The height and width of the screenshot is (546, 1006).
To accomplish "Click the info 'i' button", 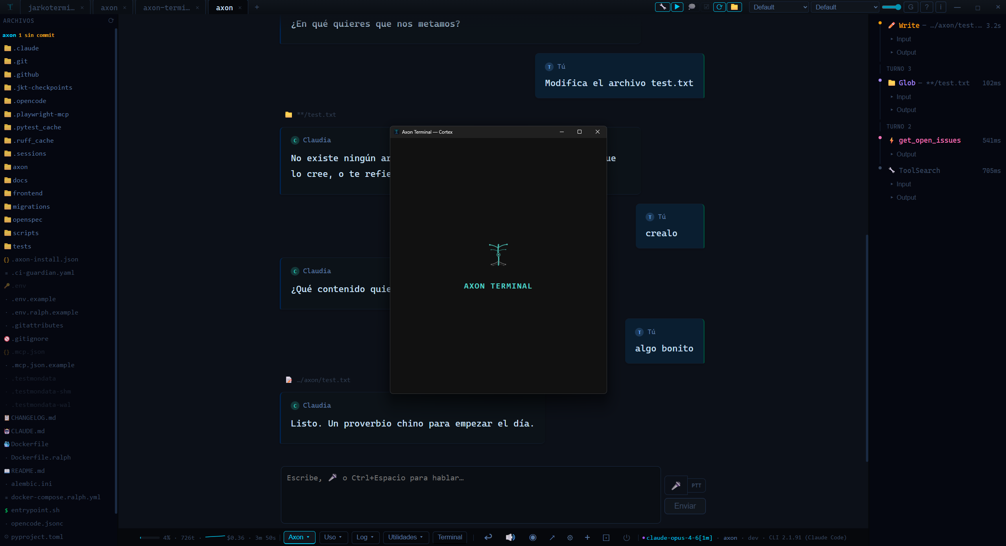I will 941,7.
